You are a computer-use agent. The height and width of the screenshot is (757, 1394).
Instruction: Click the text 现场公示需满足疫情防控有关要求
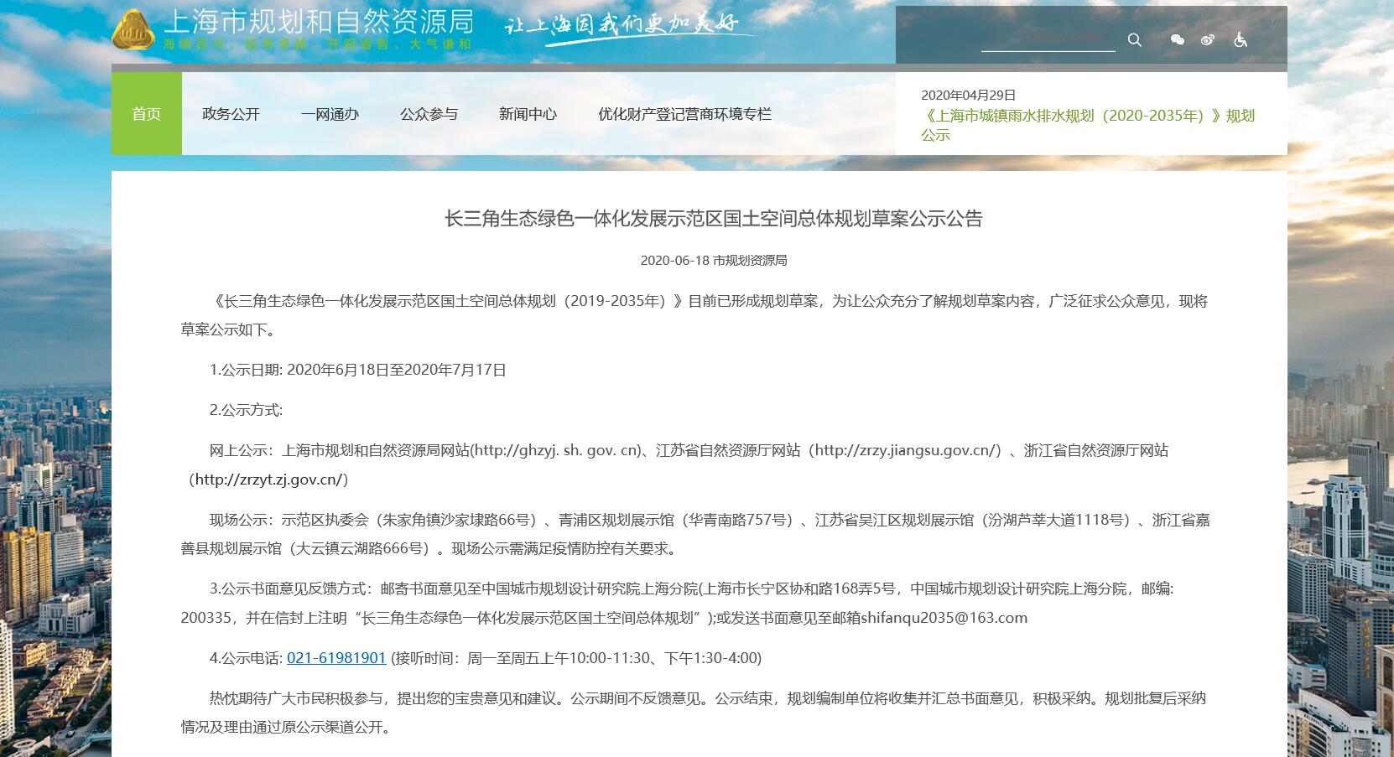pyautogui.click(x=564, y=549)
